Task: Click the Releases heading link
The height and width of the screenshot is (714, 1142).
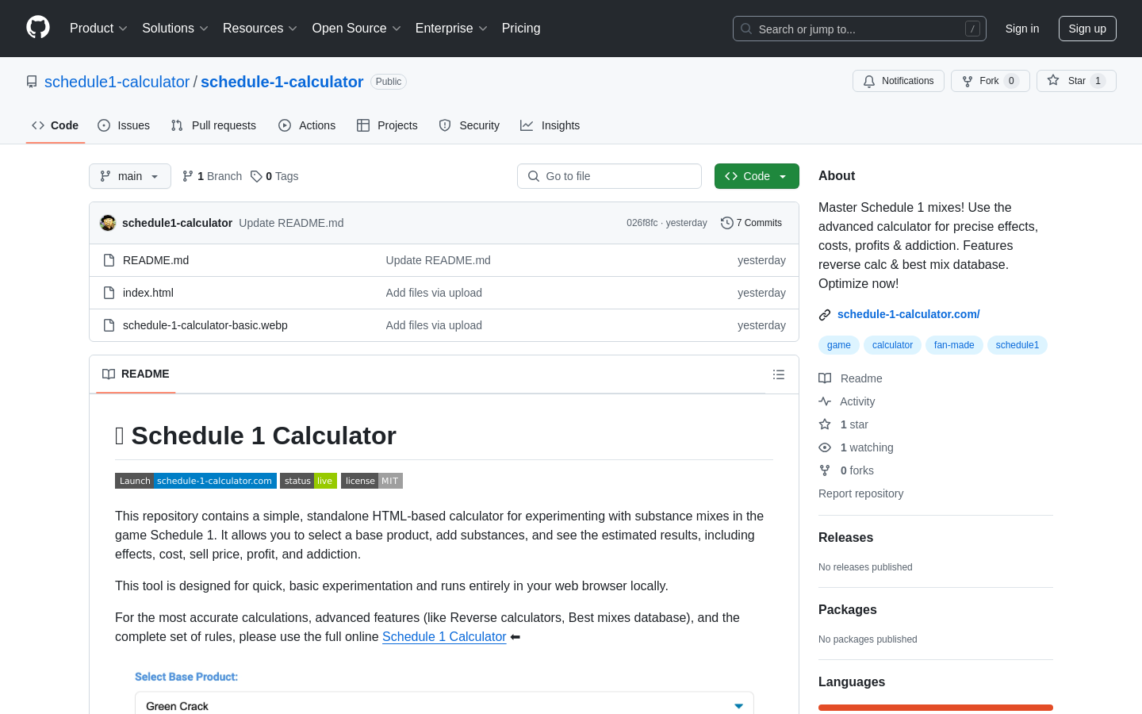Action: [845, 537]
